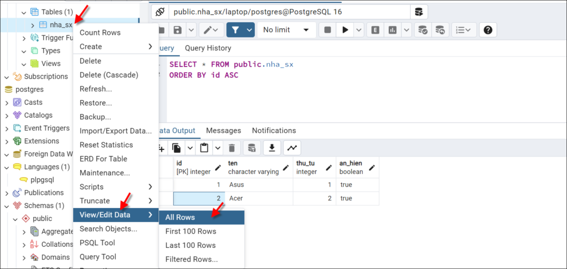Click the Execute query play button
This screenshot has width=567, height=269.
pyautogui.click(x=346, y=30)
